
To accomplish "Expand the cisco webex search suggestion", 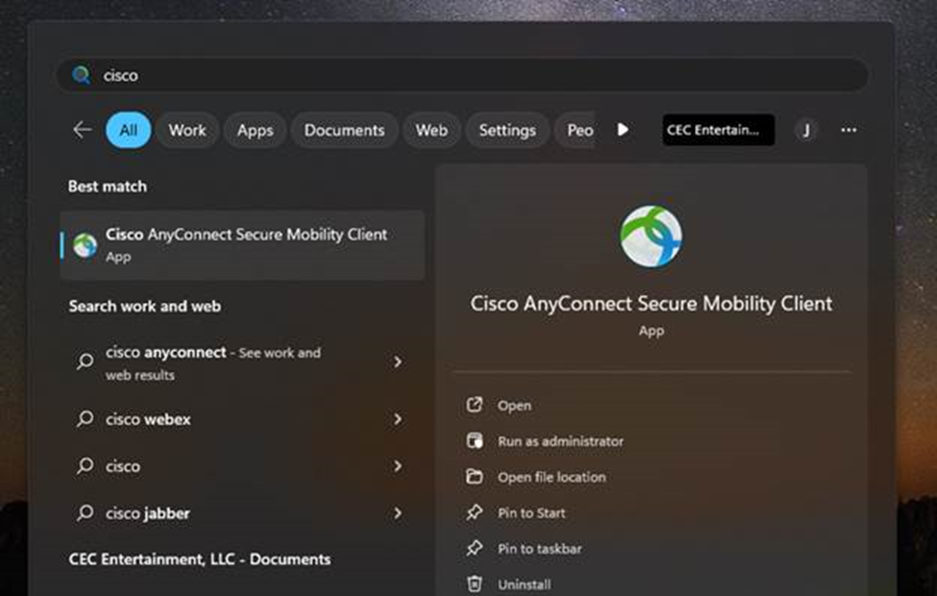I will point(398,419).
